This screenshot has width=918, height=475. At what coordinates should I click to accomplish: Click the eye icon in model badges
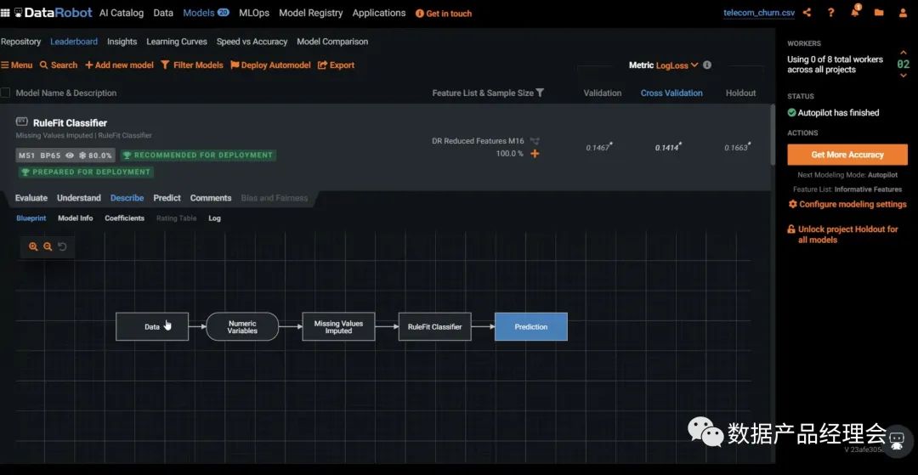[70, 156]
